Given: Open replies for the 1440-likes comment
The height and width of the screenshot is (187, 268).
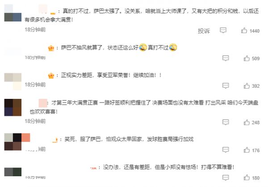Looking at the screenshot, I should tap(223, 30).
